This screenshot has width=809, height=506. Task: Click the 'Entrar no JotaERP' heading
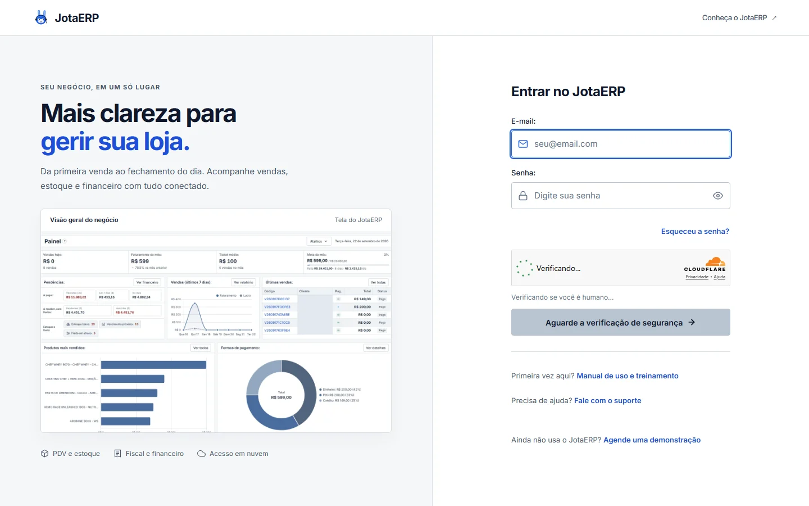pyautogui.click(x=568, y=92)
